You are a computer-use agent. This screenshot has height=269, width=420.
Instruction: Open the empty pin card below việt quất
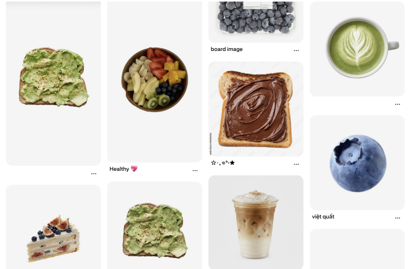pos(357,249)
